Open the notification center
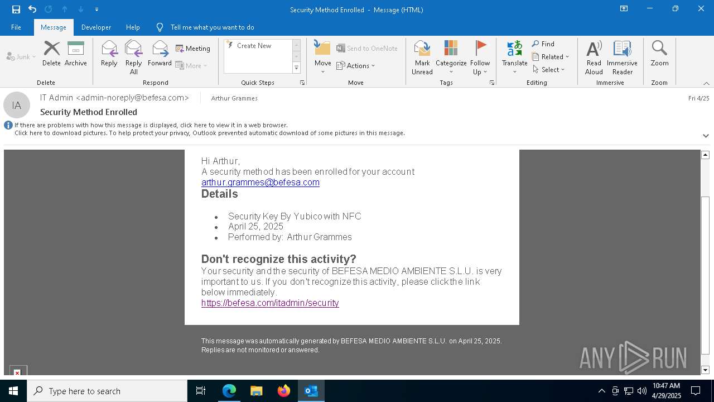This screenshot has width=714, height=402. pyautogui.click(x=696, y=391)
